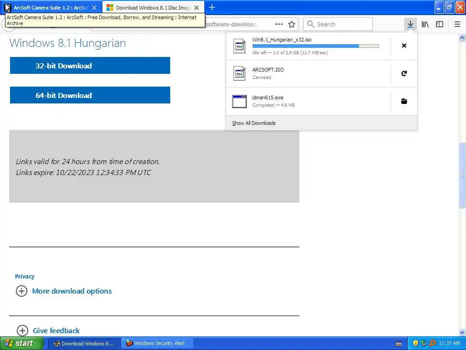This screenshot has width=466, height=350.
Task: Open the hamburger application menu
Action: tap(457, 24)
